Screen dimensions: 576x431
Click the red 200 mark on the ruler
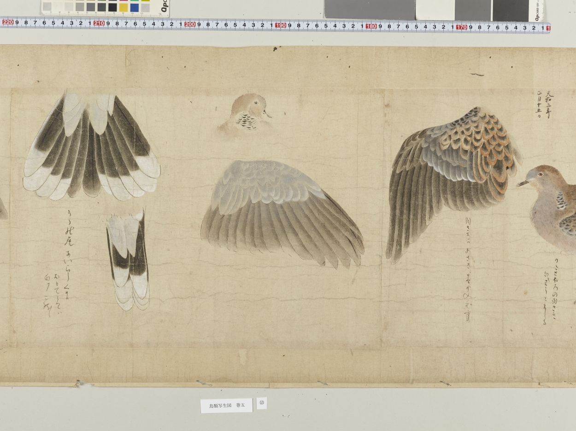[x=190, y=24]
